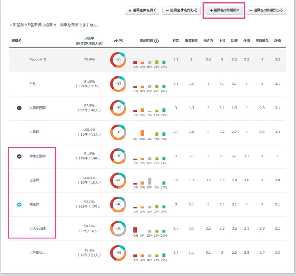This screenshot has height=276, width=296.
Task: Click the 76.1% (16件 / 21人) response rate
Action: (x=89, y=253)
